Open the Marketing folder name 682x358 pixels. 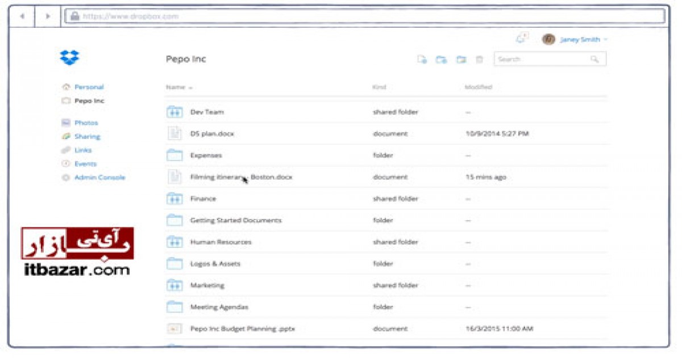click(207, 285)
